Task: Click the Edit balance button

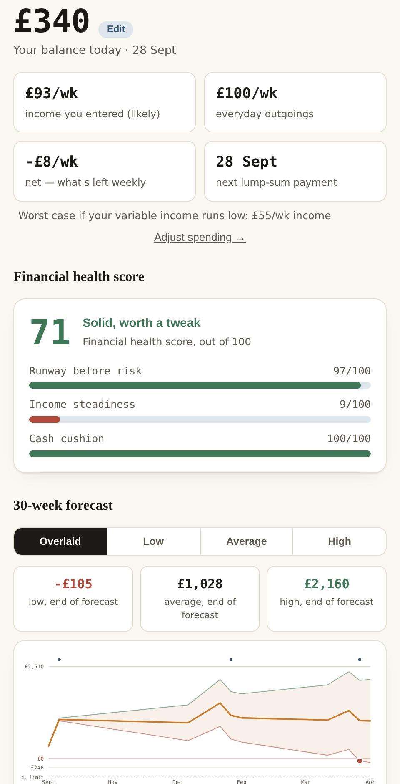Action: click(116, 29)
